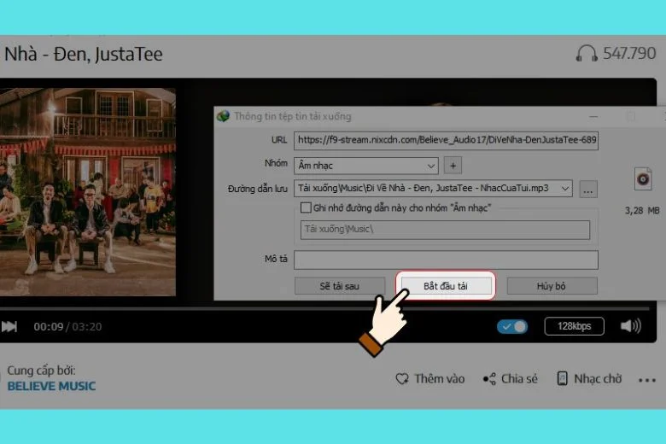Click the Mô tả description field
Viewport: 666px width, 444px height.
pos(446,260)
